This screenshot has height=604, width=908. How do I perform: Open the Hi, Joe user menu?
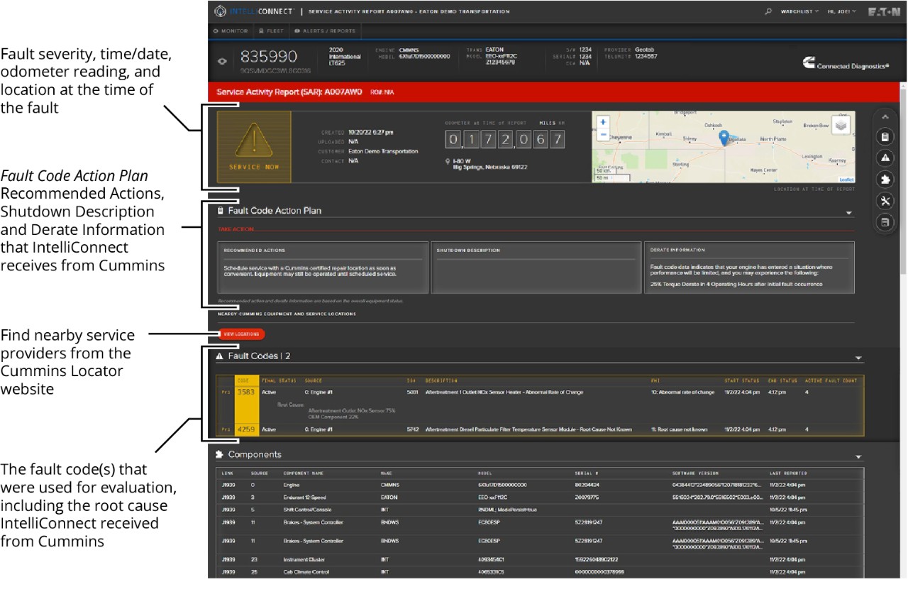click(x=842, y=11)
